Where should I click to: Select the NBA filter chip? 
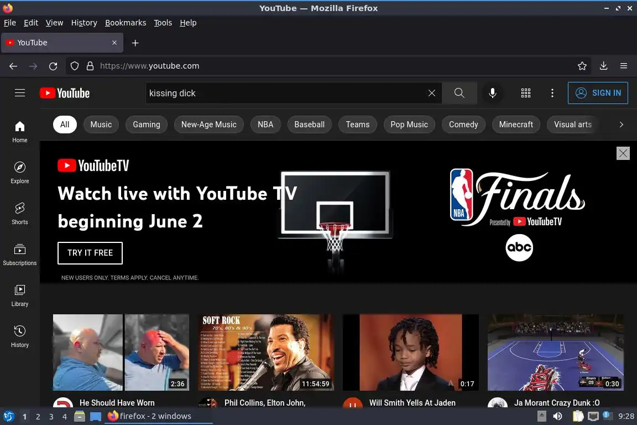coord(265,125)
